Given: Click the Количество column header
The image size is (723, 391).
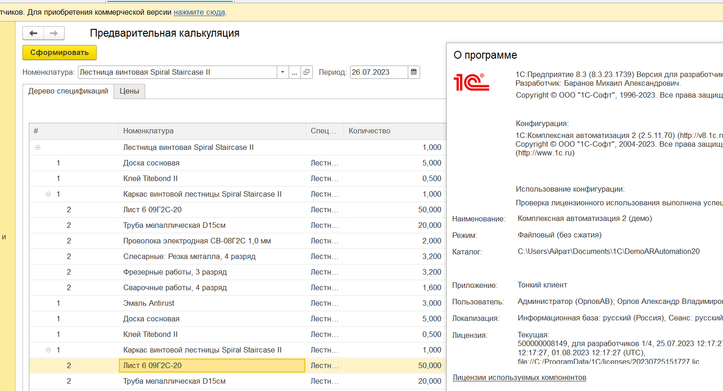Looking at the screenshot, I should tap(394, 131).
